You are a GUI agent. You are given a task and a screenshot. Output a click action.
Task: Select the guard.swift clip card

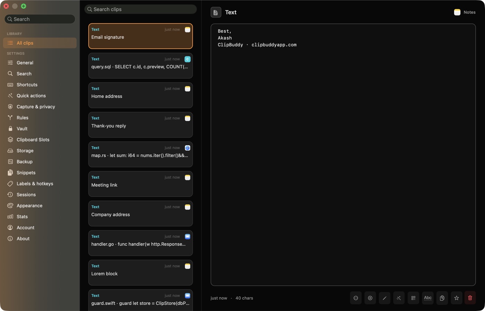coord(141,300)
